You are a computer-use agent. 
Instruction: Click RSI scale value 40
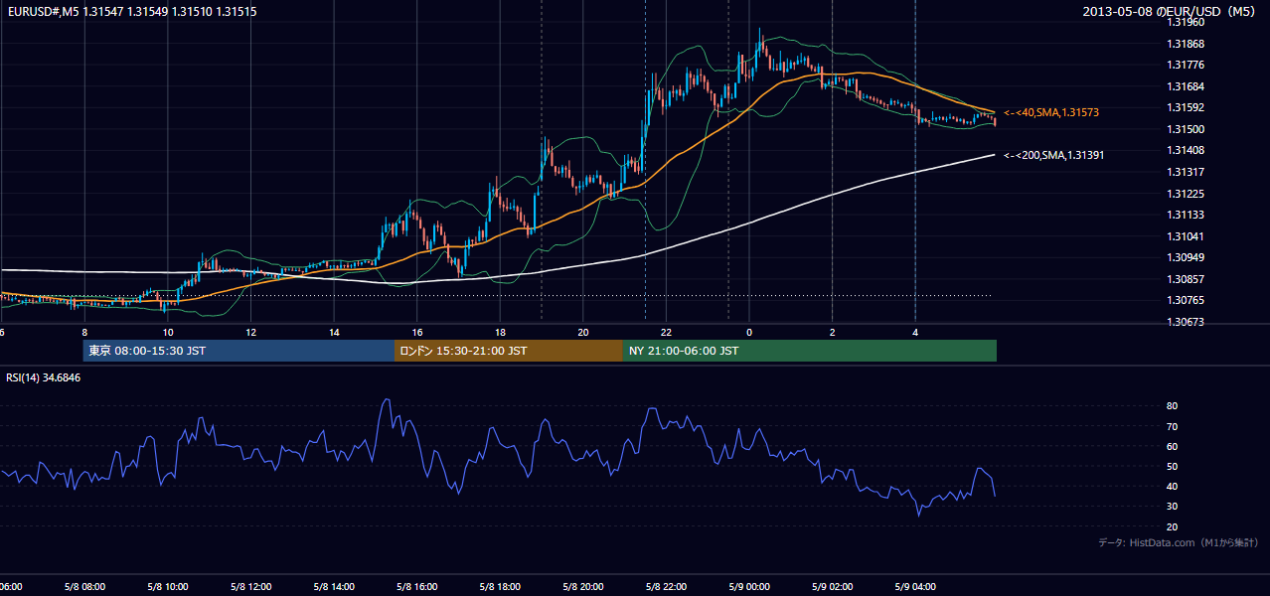[1173, 486]
